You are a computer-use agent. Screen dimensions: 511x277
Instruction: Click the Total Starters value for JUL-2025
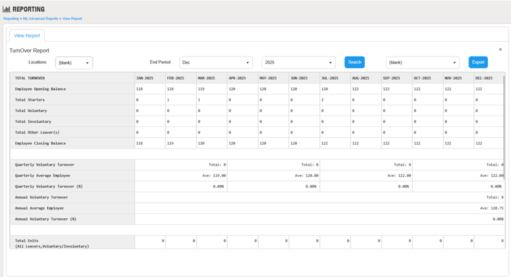pyautogui.click(x=323, y=100)
